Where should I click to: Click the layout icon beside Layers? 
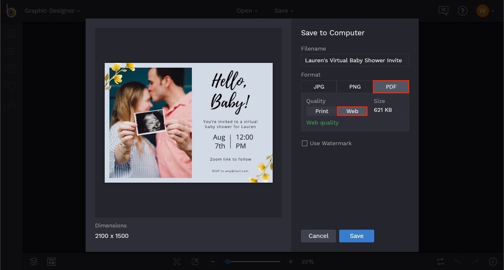pyautogui.click(x=51, y=261)
